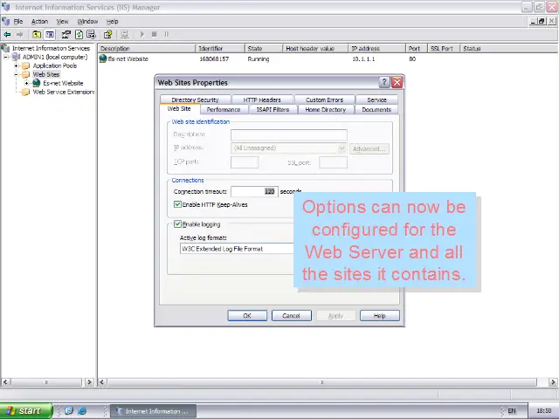This screenshot has width=559, height=419.
Task: Click the Es-net Website globe in list
Action: click(x=103, y=58)
